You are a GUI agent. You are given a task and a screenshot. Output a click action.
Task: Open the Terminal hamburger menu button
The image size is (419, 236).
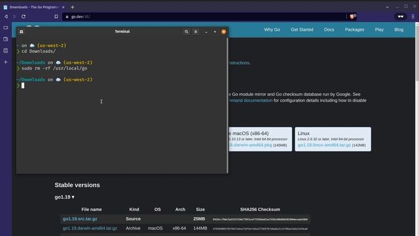click(196, 31)
